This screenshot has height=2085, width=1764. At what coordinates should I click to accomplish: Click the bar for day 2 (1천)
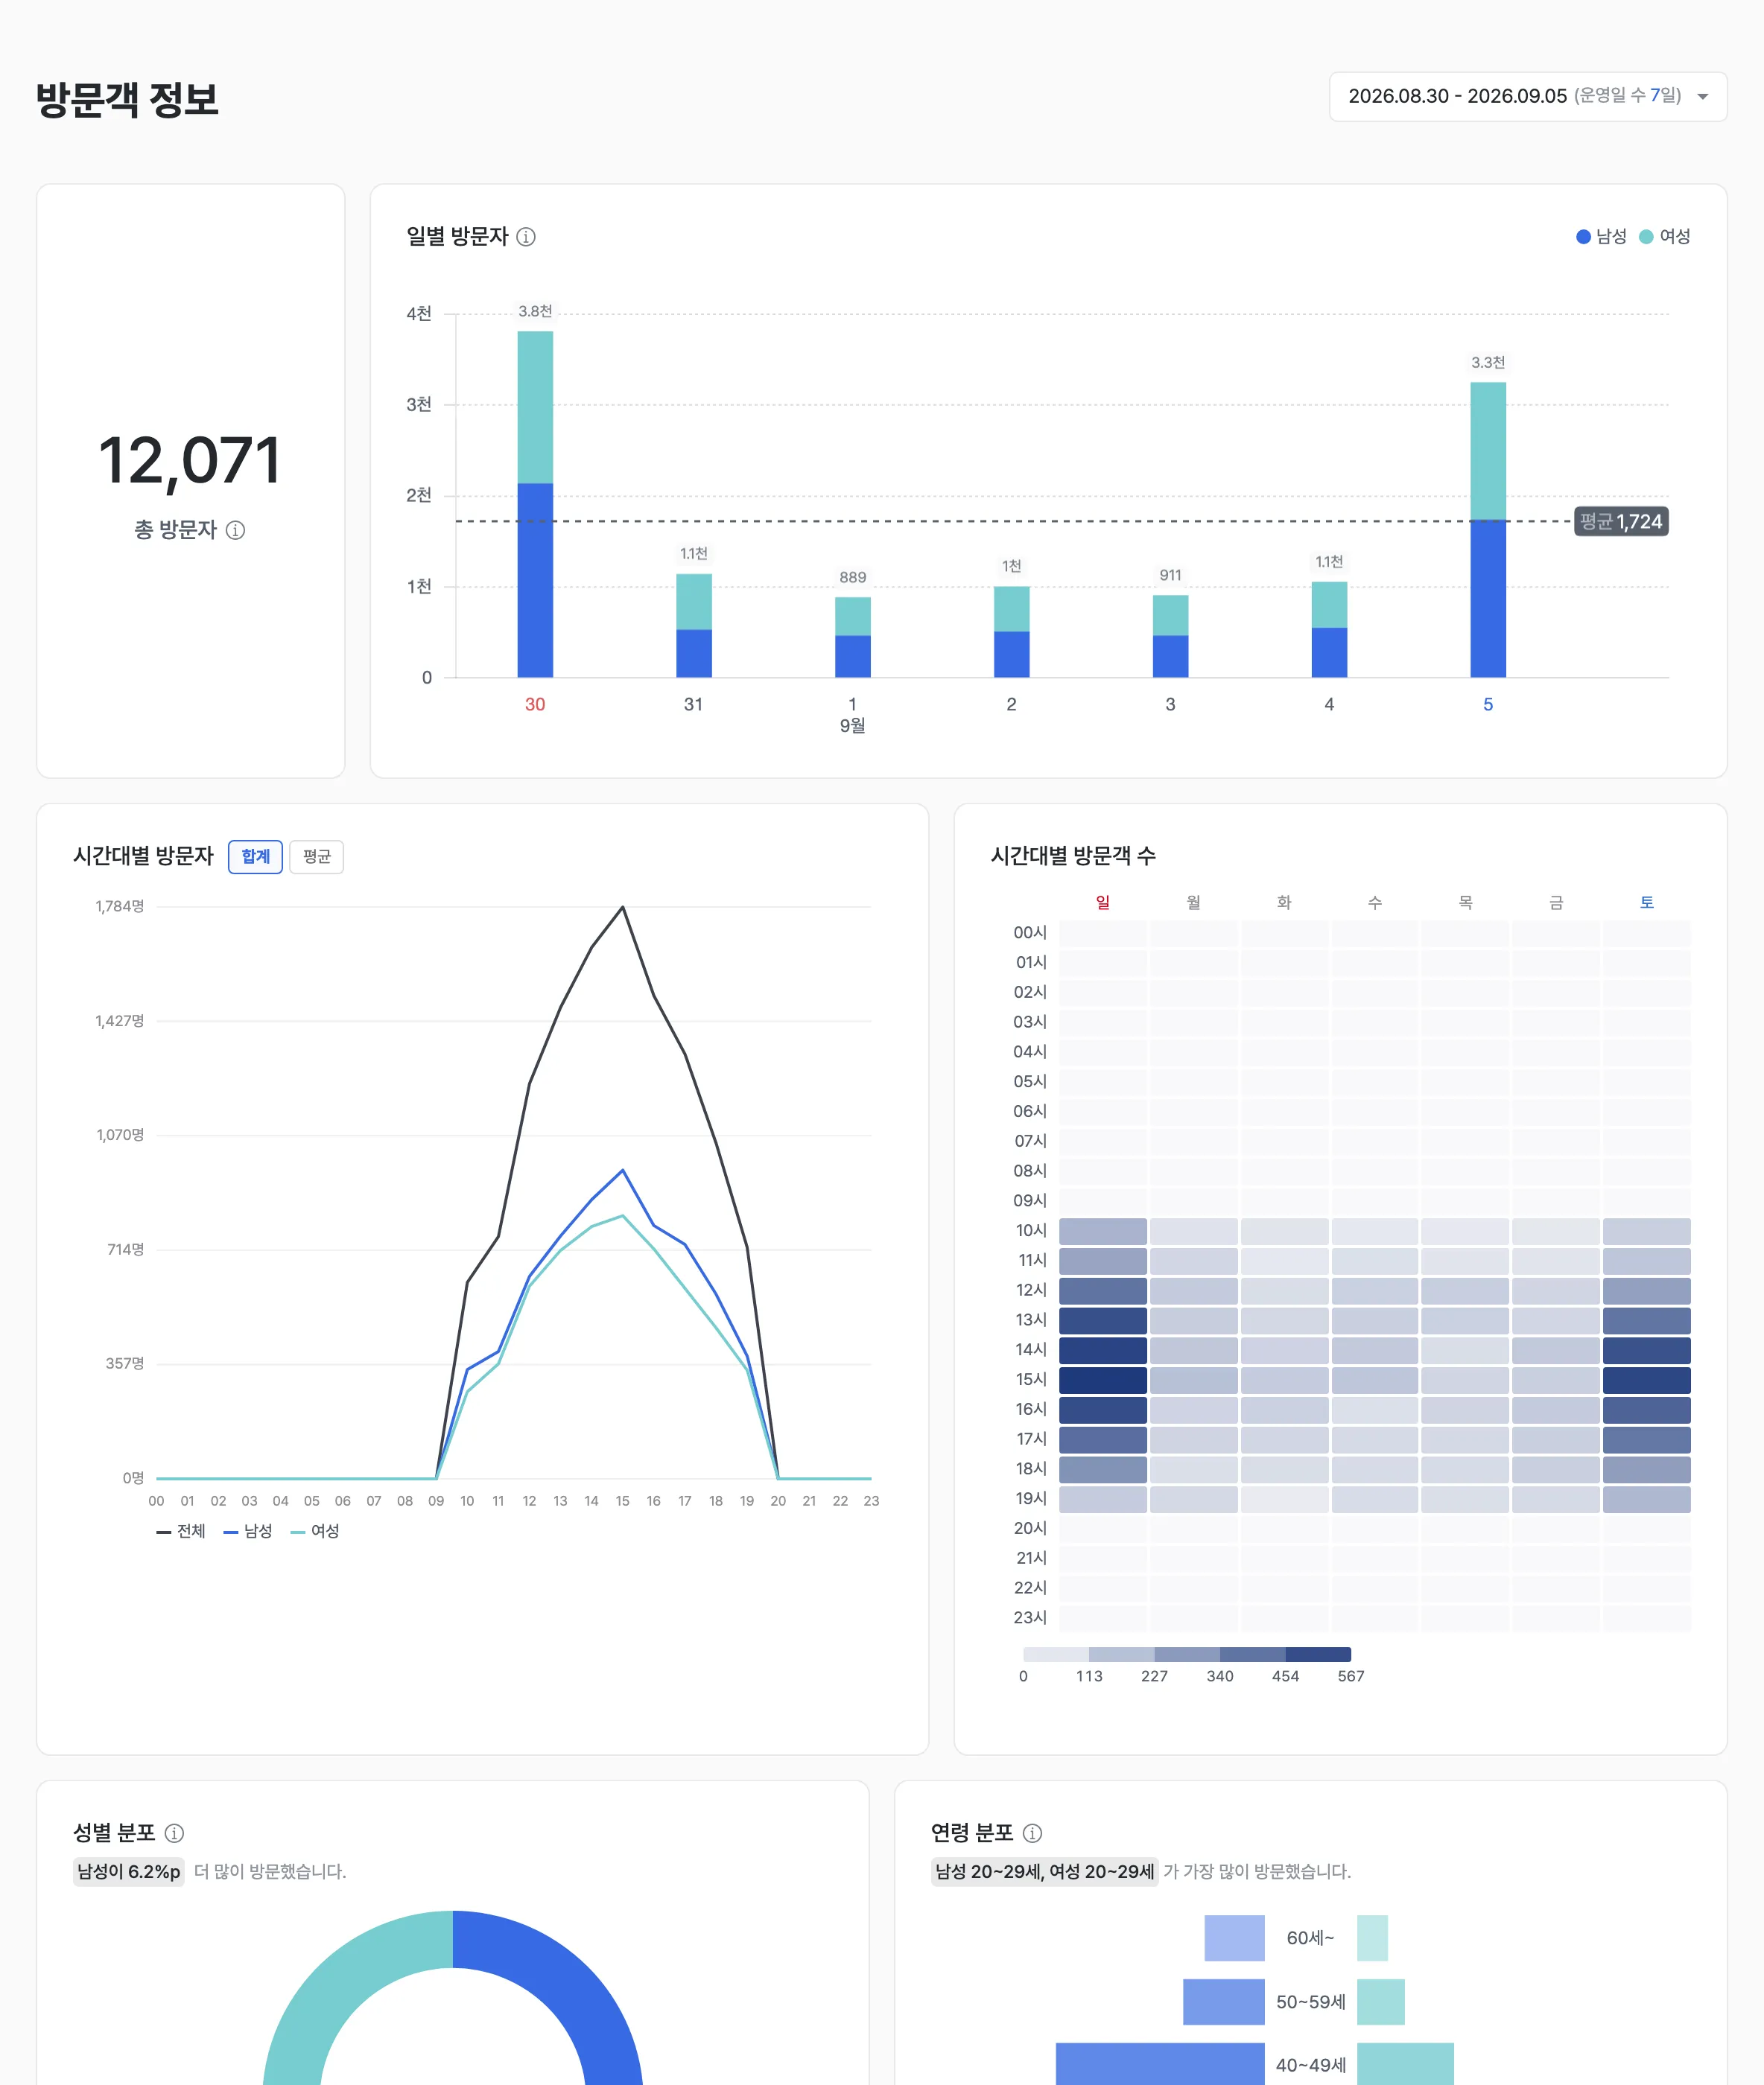coord(1012,631)
